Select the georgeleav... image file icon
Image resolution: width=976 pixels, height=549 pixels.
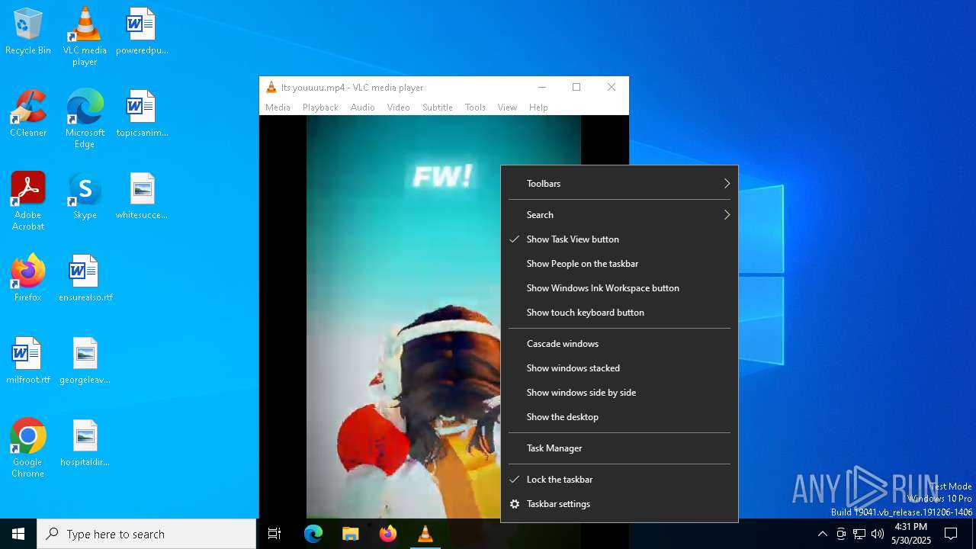85,361
